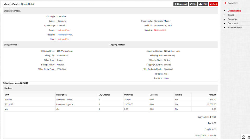Open Ticket in sidebar
Viewport: 250px width, 139px height.
click(230, 15)
